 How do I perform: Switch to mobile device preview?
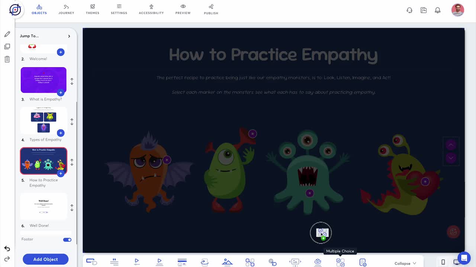443,262
